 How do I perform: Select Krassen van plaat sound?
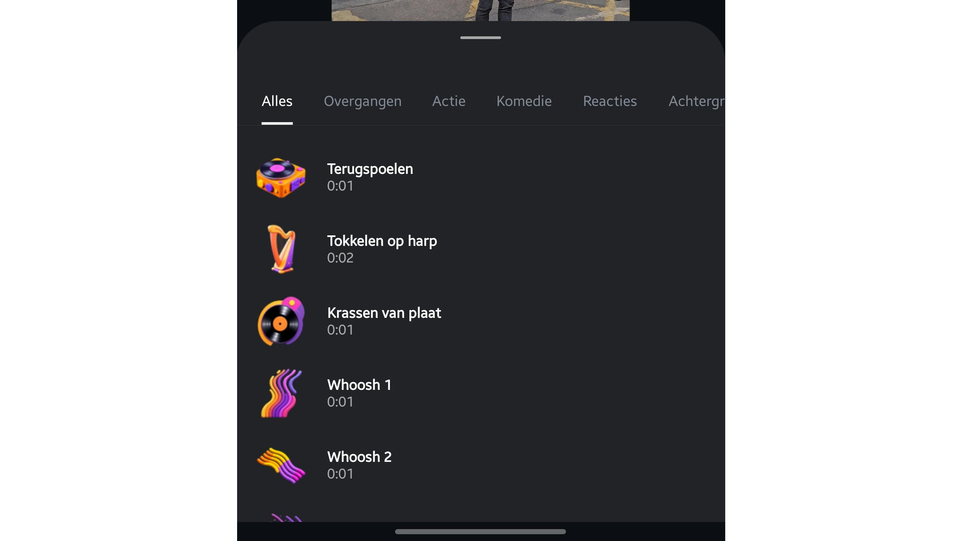tap(481, 321)
